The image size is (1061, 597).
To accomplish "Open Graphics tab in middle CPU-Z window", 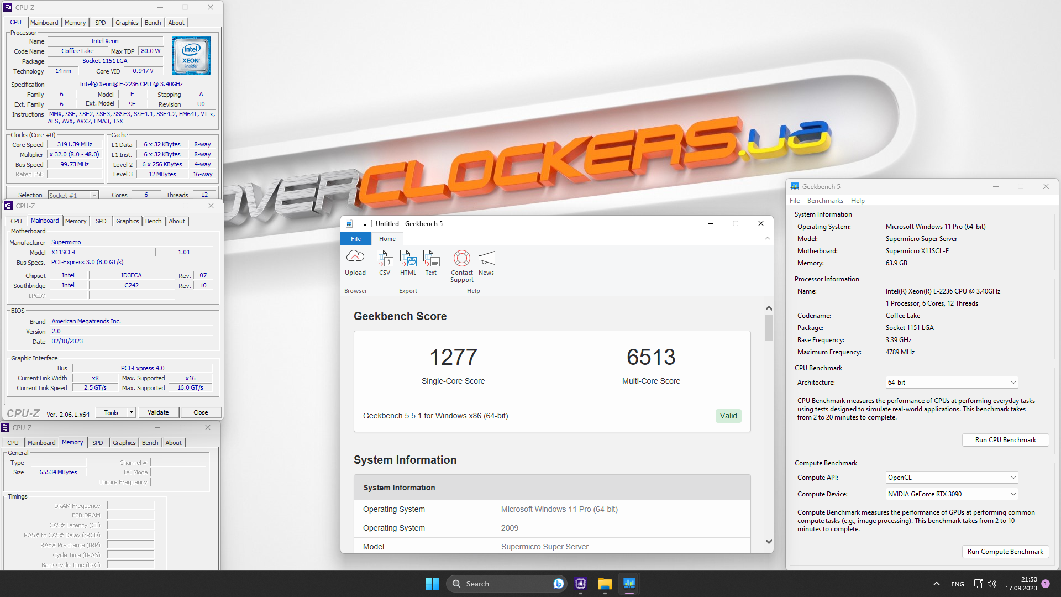I will 127,221.
